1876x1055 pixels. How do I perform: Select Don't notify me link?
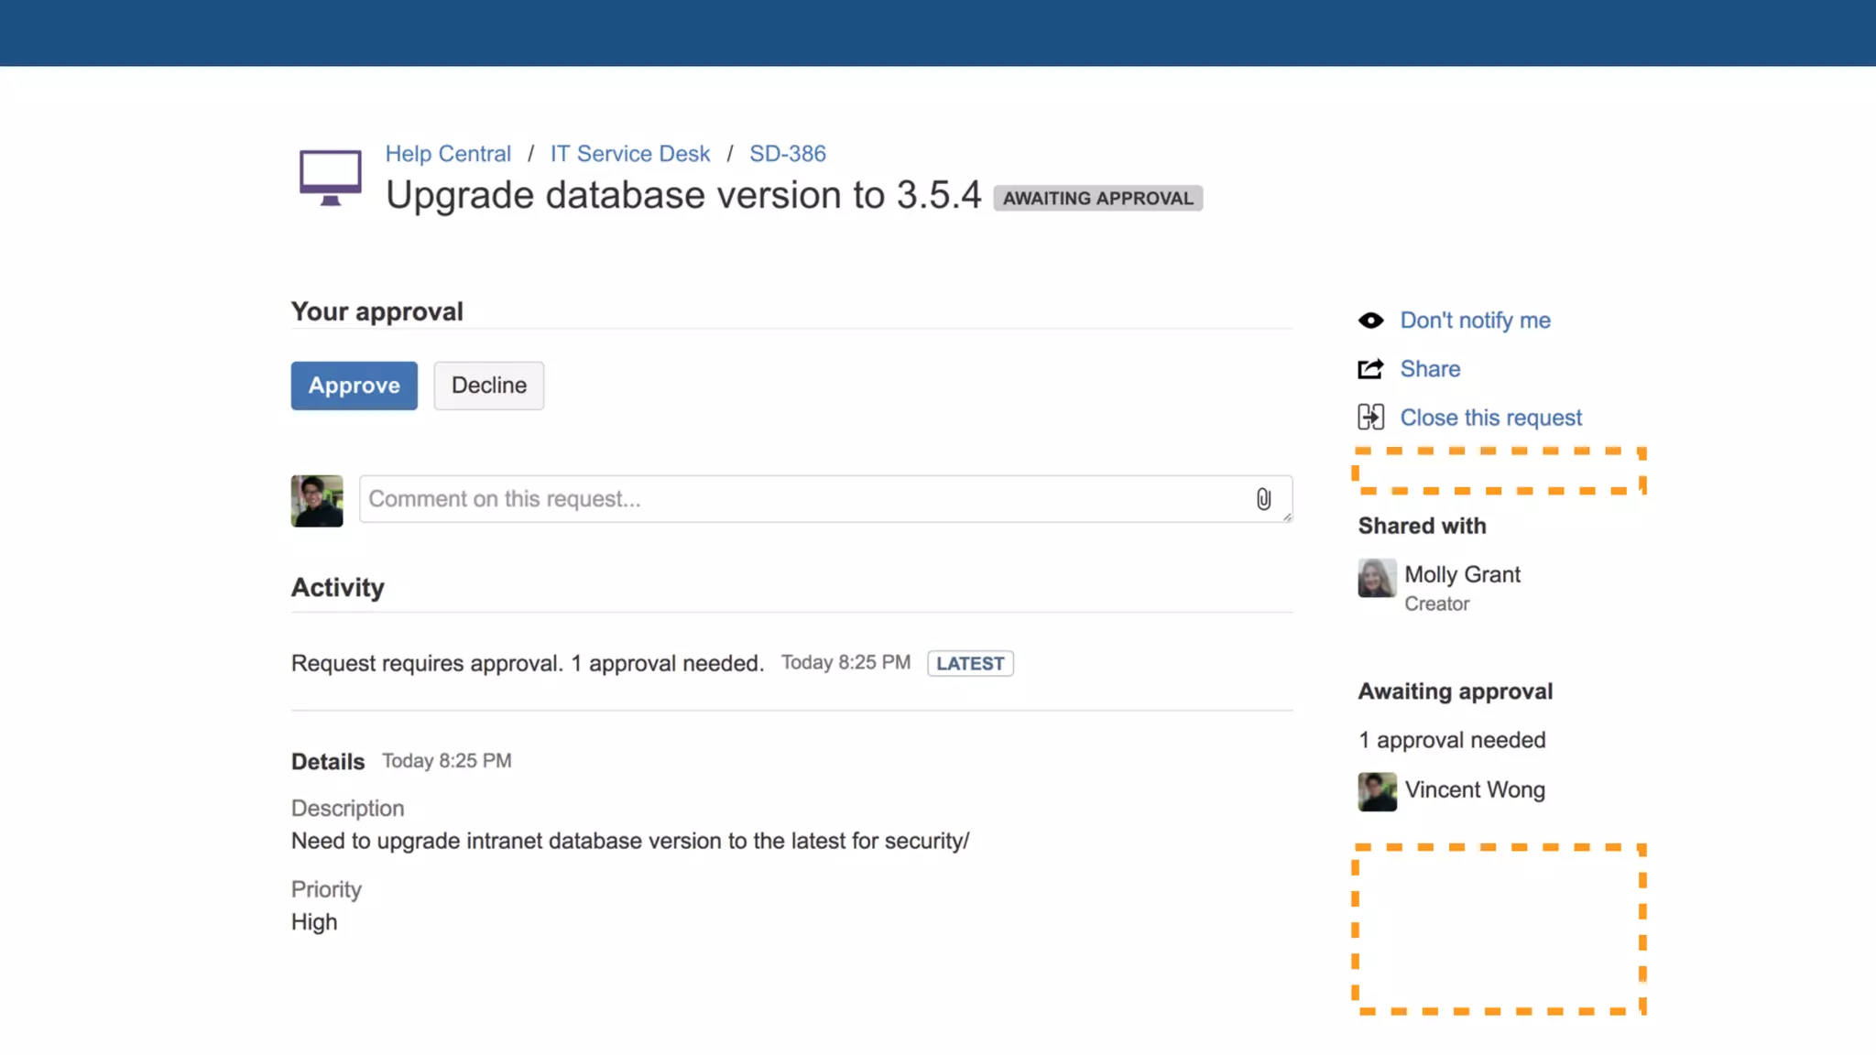coord(1475,321)
